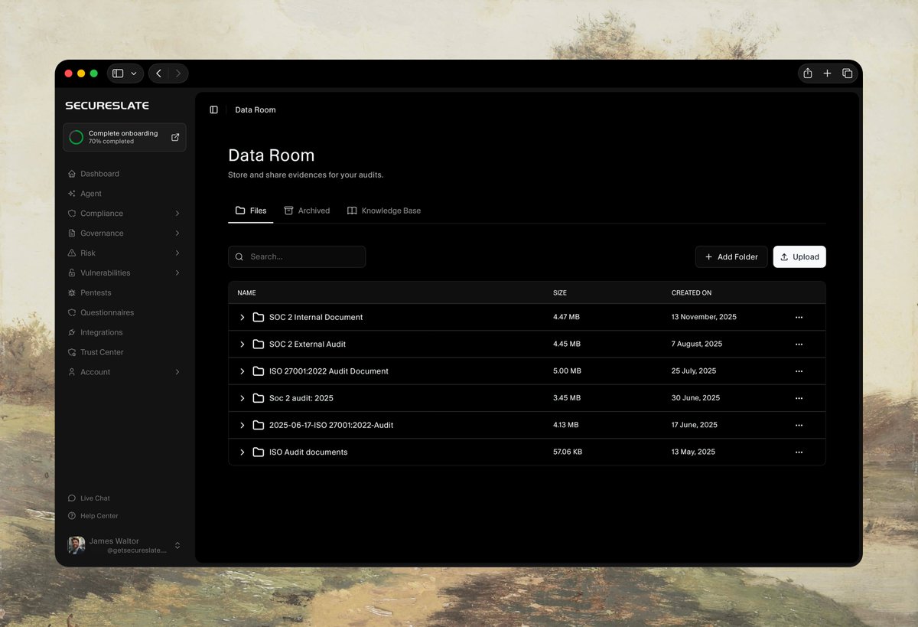Expand the Account sidebar chevron
Viewport: 918px width, 627px height.
point(177,372)
